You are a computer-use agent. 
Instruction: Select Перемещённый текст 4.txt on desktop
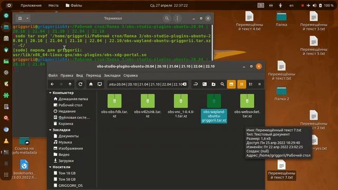[249, 21]
